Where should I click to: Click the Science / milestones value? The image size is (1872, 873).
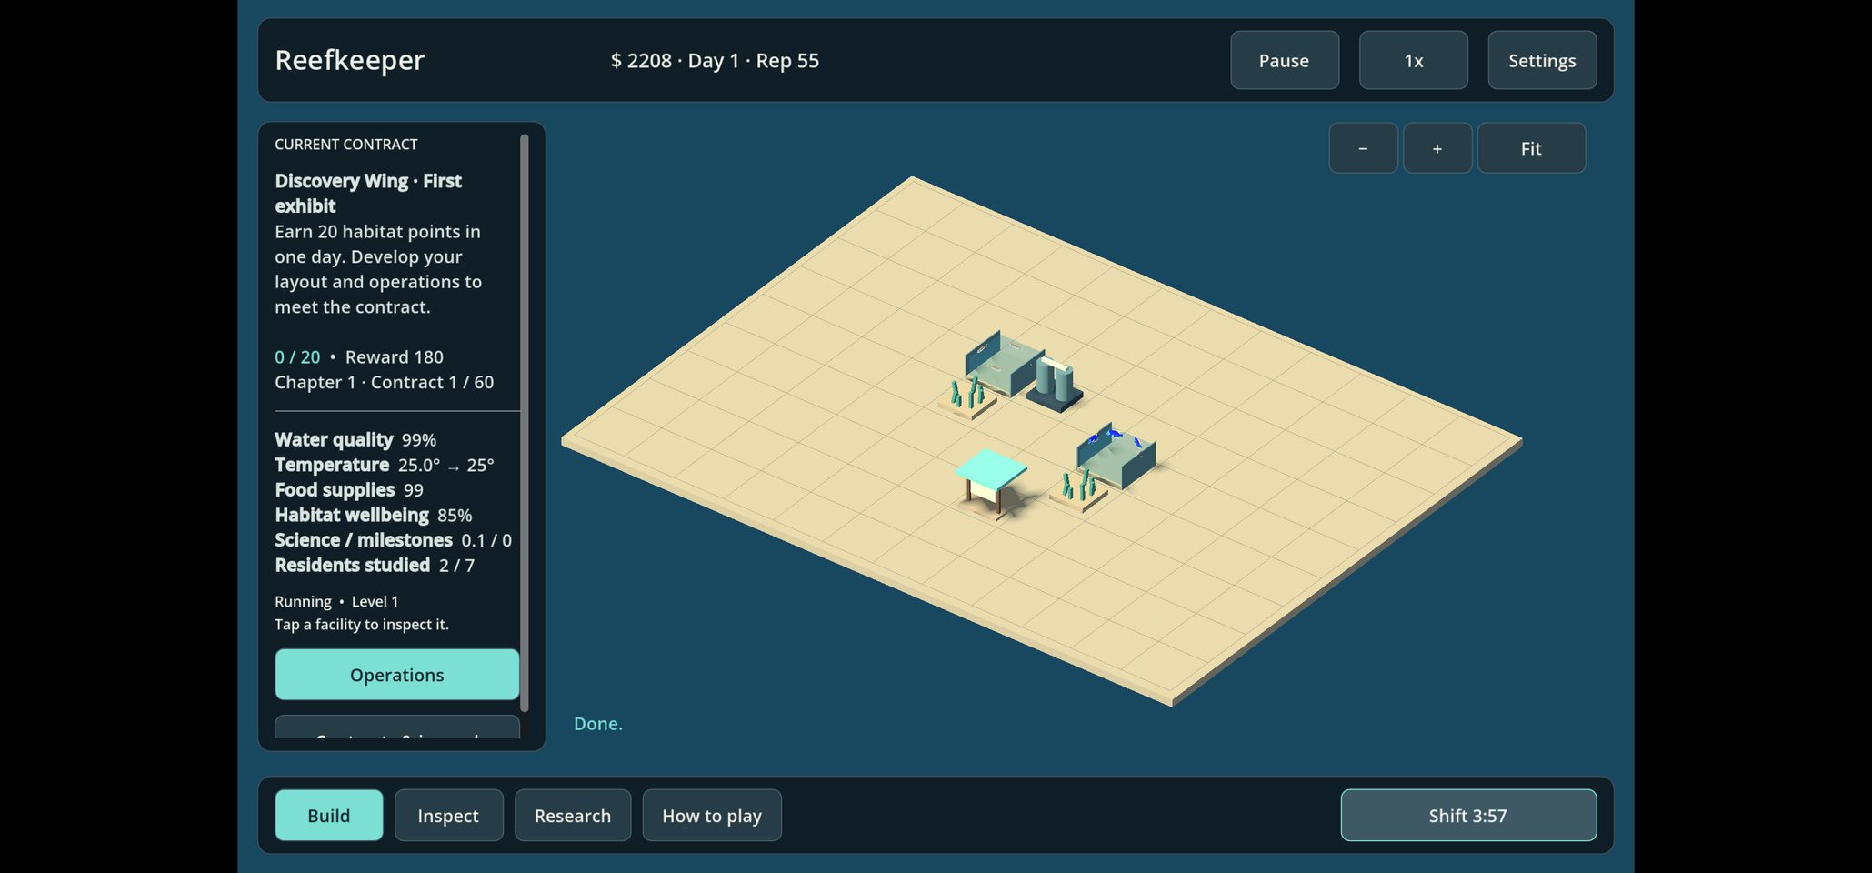pos(486,540)
